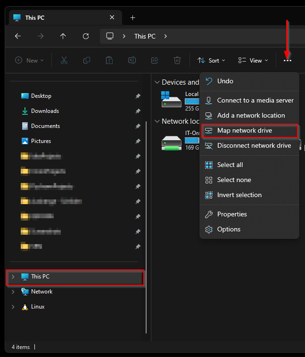This screenshot has height=357, width=305.
Task: Collapse the Network locations group
Action: [157, 121]
